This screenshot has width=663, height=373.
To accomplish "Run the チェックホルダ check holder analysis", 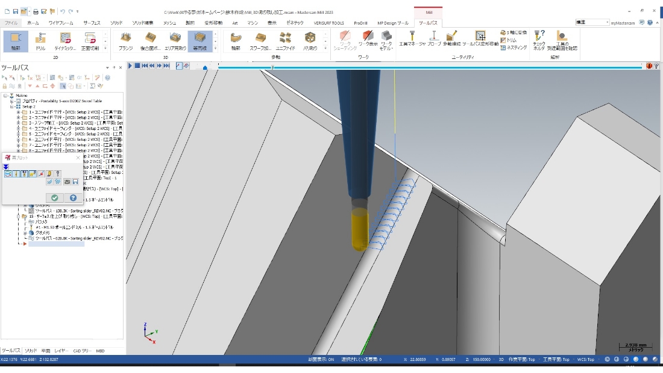I will coord(539,40).
